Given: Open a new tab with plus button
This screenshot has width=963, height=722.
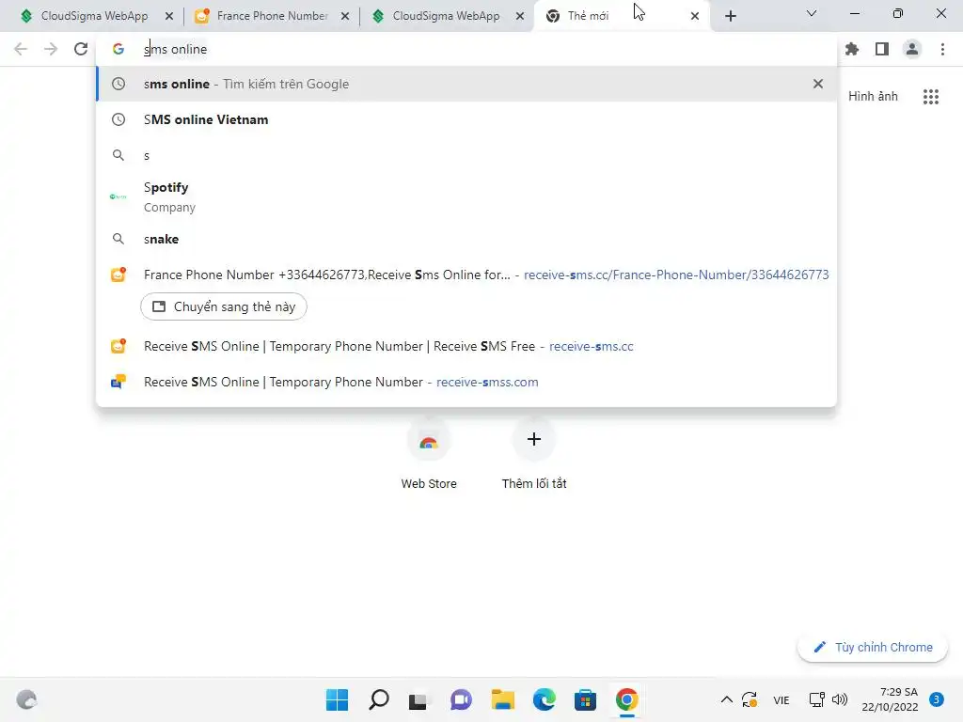Looking at the screenshot, I should [730, 16].
